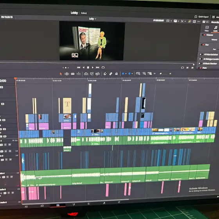Click the Match Frame icon under the viewer
This screenshot has height=219, width=219.
pyautogui.click(x=182, y=68)
